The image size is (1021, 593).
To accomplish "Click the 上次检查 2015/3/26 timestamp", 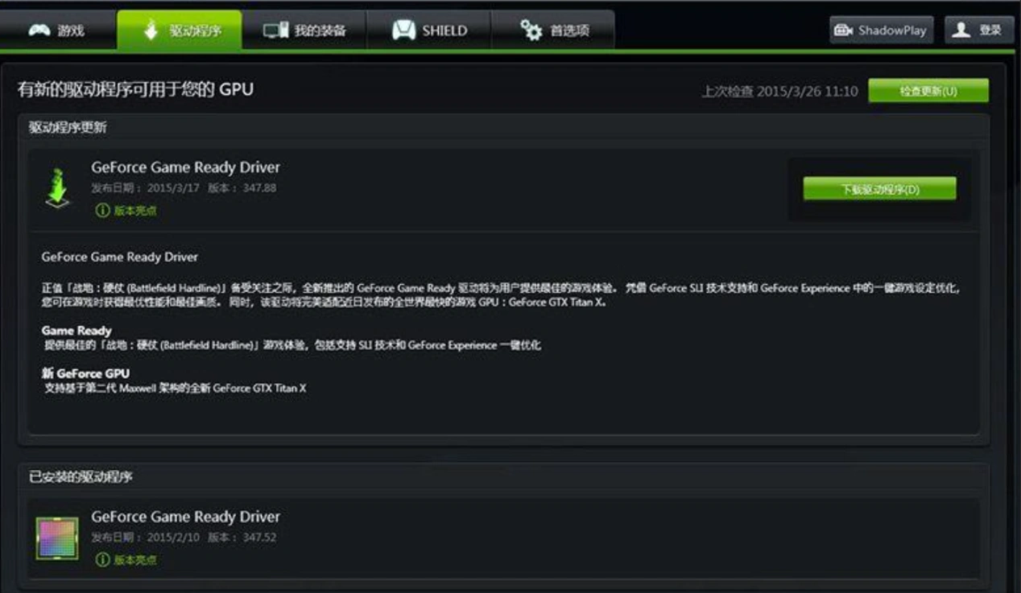I will (779, 92).
